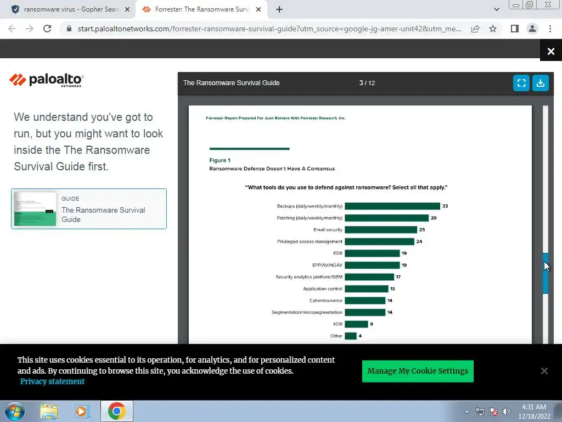Image resolution: width=562 pixels, height=422 pixels.
Task: Open the Privacy statement link
Action: 52,381
